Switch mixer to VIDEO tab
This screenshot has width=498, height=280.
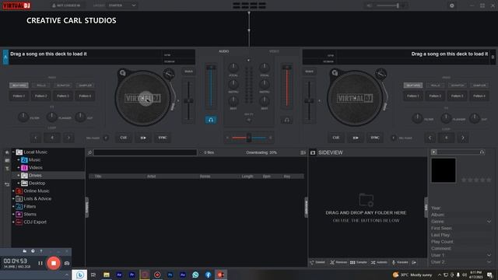[274, 51]
